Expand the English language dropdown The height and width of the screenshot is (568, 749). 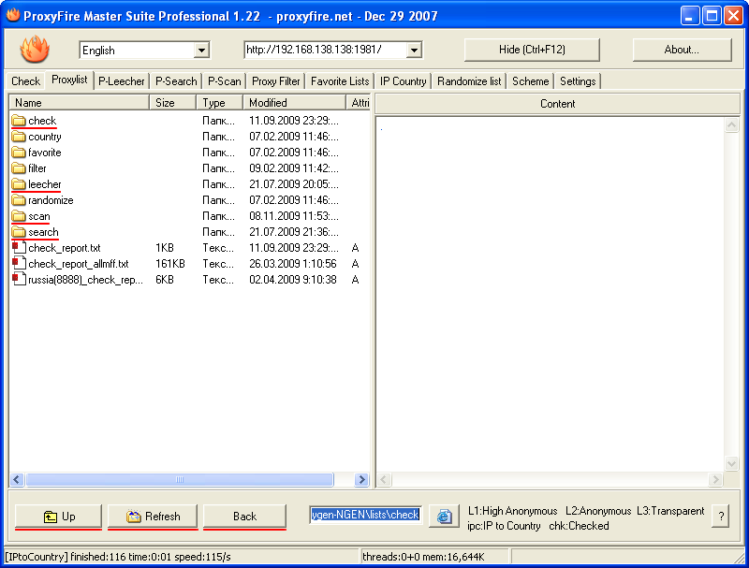coord(201,51)
